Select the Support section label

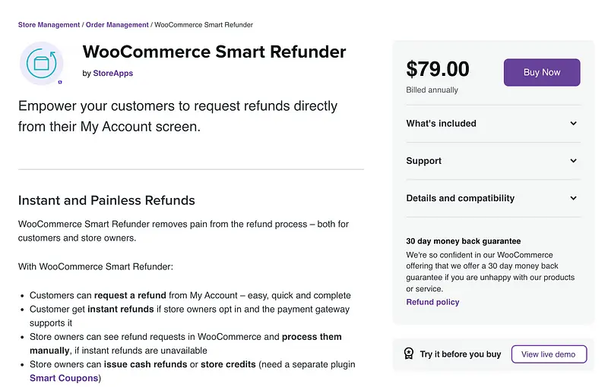click(x=424, y=161)
